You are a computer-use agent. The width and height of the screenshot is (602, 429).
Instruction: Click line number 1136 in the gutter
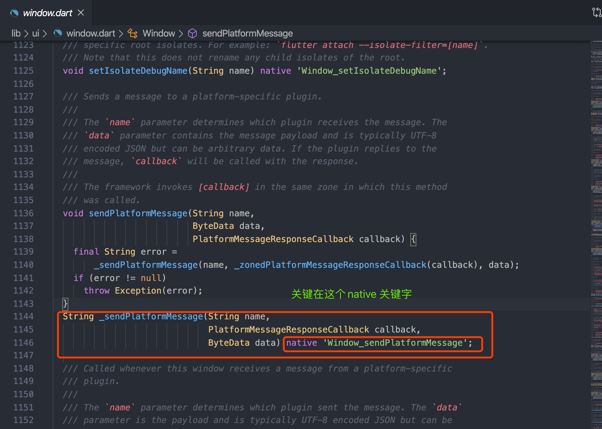click(x=23, y=213)
